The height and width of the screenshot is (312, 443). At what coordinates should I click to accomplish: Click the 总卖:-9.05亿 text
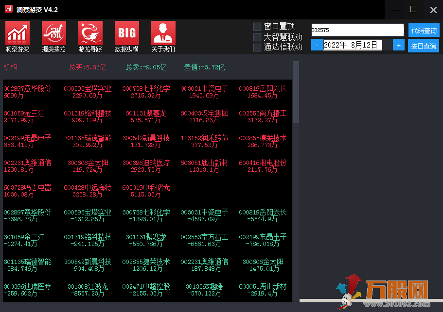tap(146, 67)
